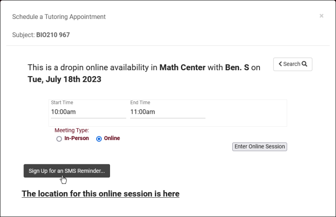
Task: Click the Math Center location name
Action: 182,67
